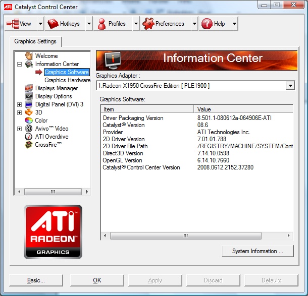Click the Digital Panel (DVI) 3 monitor icon
The image size is (308, 296).
click(29, 104)
